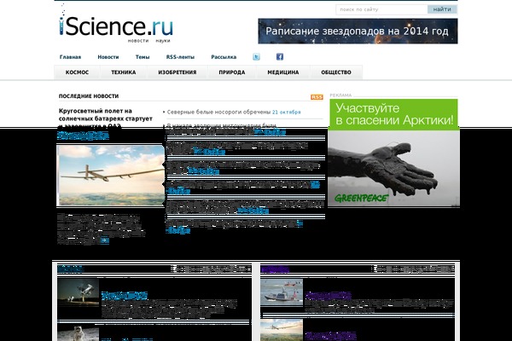Click the Найти search button
The image size is (512, 341).
[x=442, y=9]
